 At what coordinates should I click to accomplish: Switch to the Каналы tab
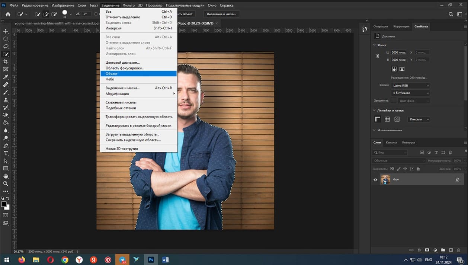(x=391, y=142)
